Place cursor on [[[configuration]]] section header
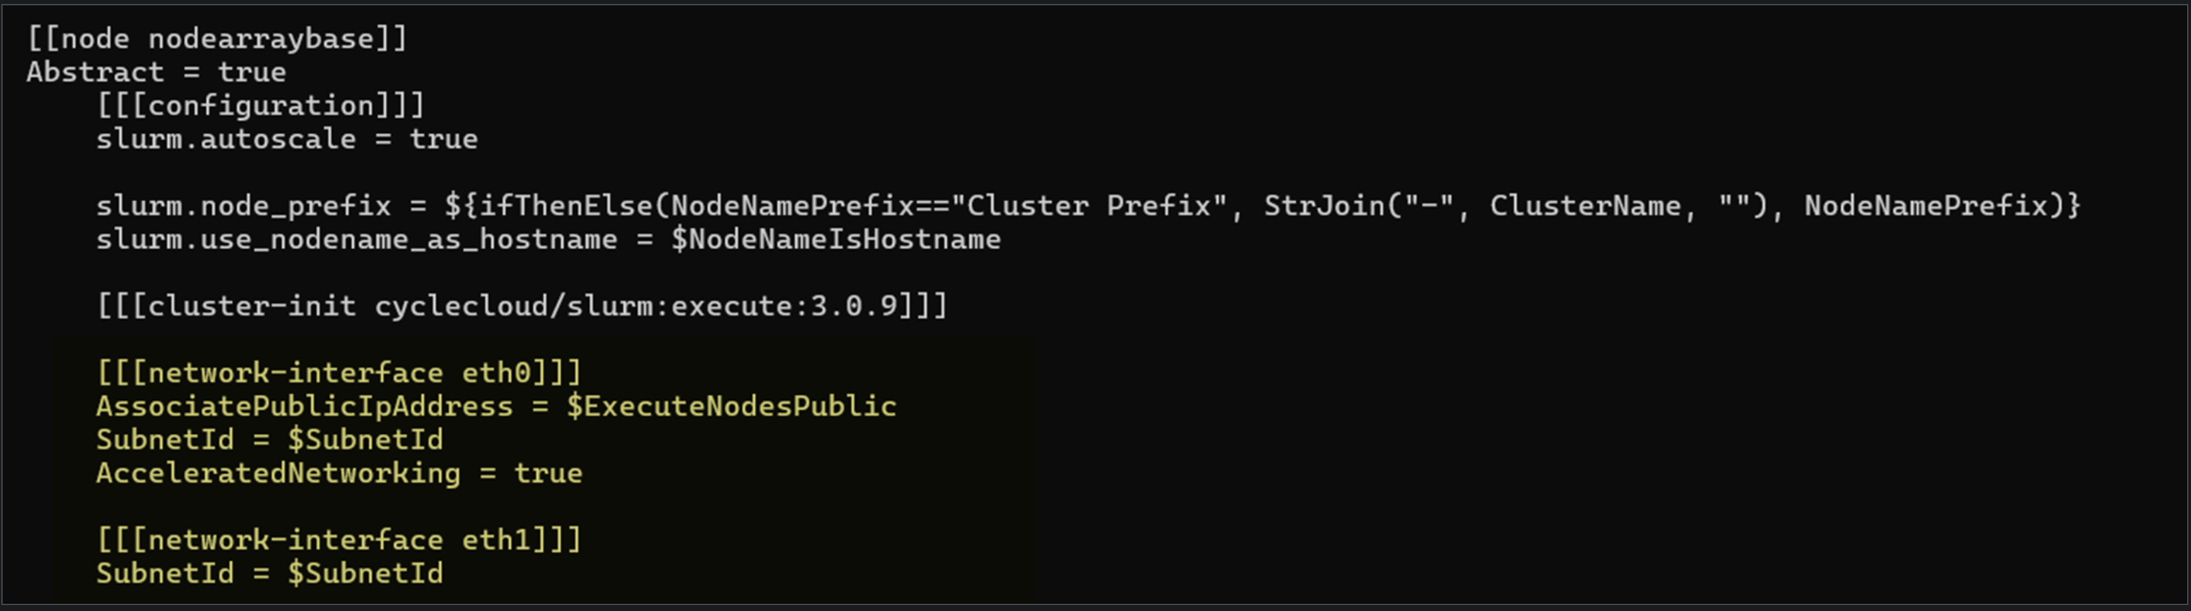 click(x=259, y=106)
